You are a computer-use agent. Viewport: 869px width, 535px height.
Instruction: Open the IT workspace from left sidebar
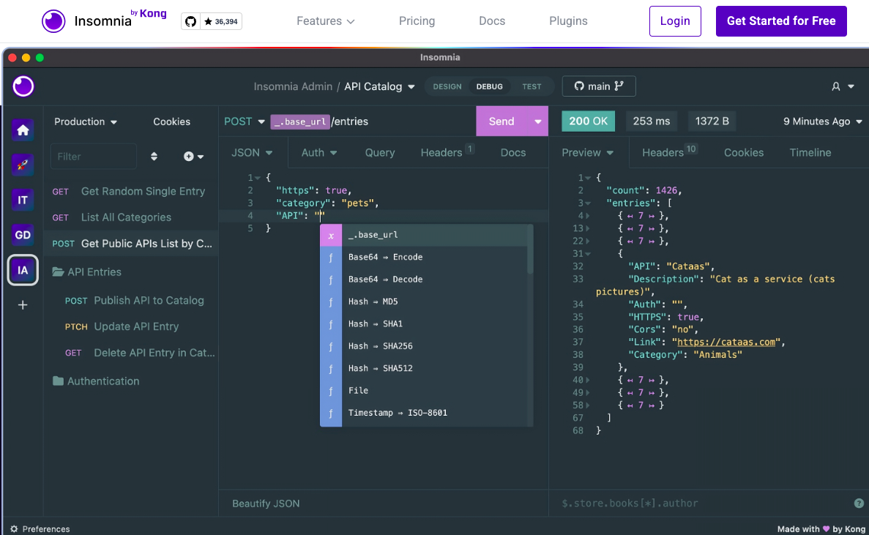23,199
